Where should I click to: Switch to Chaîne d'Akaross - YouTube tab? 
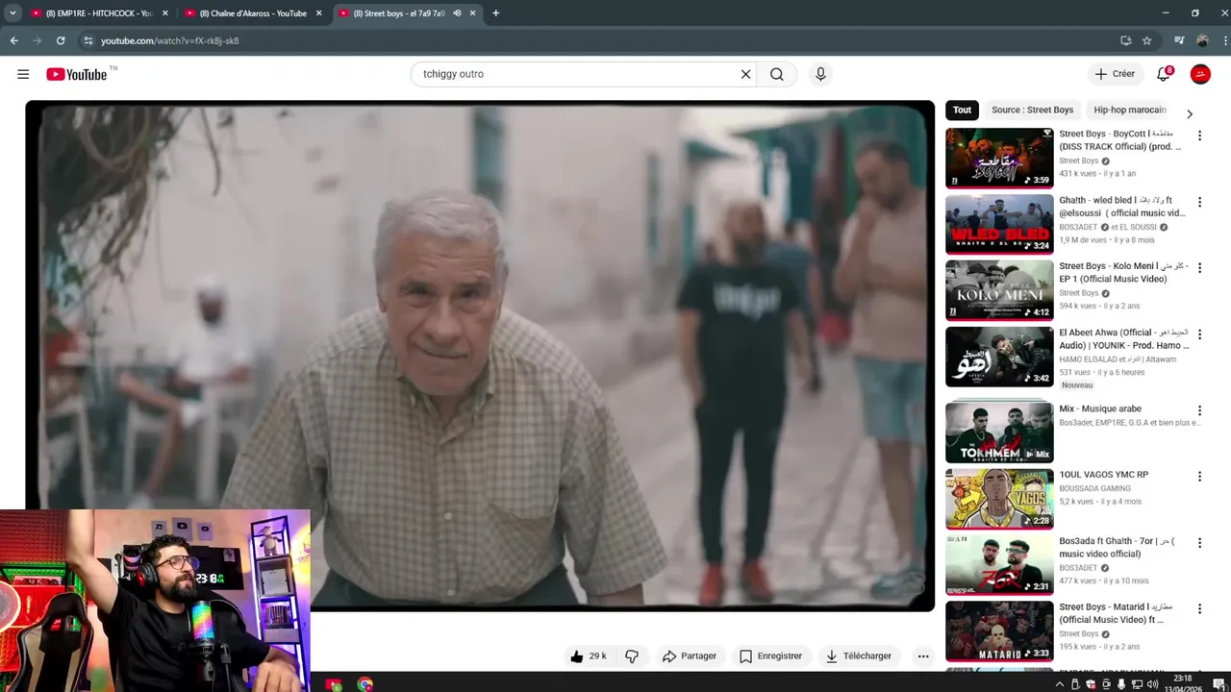(x=252, y=13)
